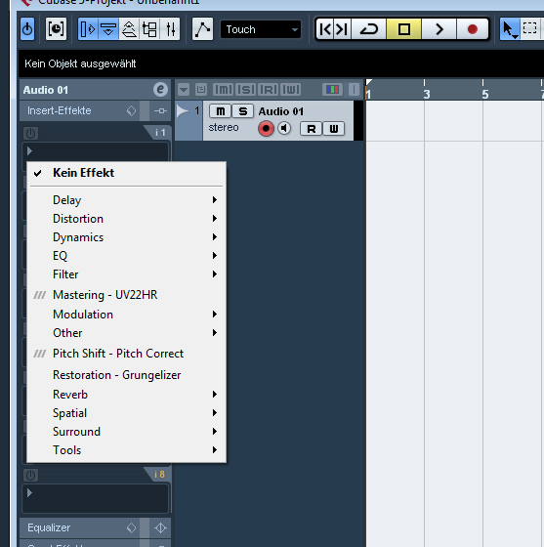Click the yellow Stop button
The height and width of the screenshot is (547, 544).
coord(403,29)
